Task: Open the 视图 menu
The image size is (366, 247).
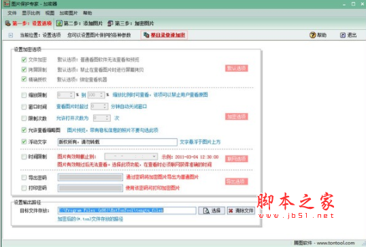Action: click(x=50, y=13)
